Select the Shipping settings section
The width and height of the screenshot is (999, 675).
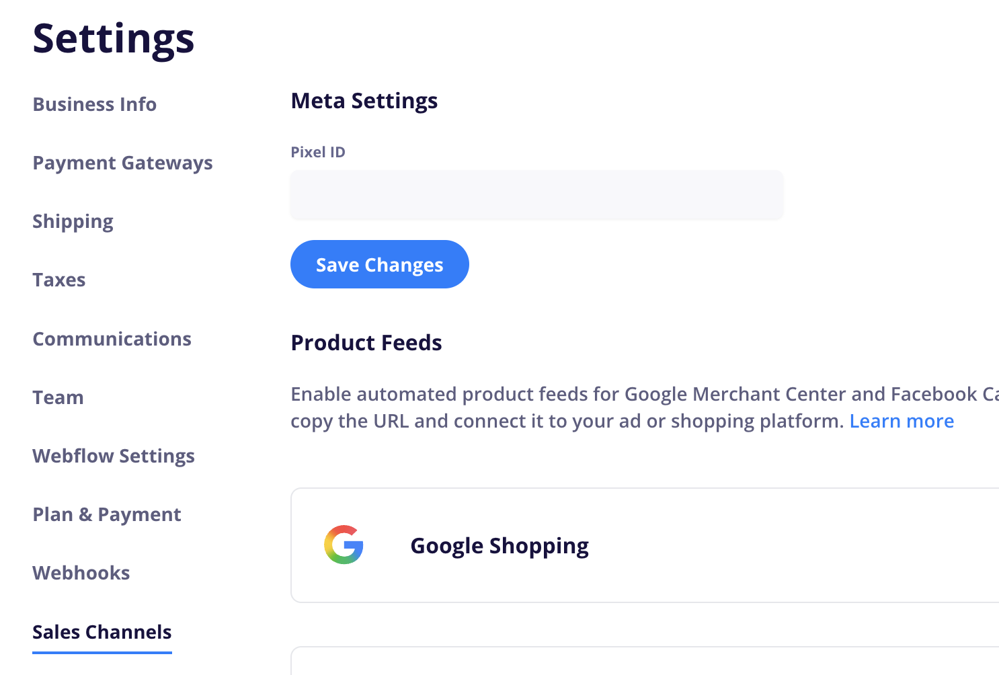click(x=73, y=221)
